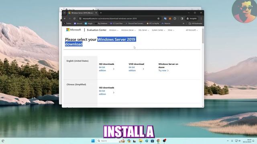Expand the Windows Server navigation dropdown
The height and width of the screenshot is (144, 257).
point(128,30)
